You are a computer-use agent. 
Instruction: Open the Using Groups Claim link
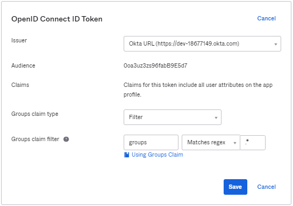[x=158, y=154]
